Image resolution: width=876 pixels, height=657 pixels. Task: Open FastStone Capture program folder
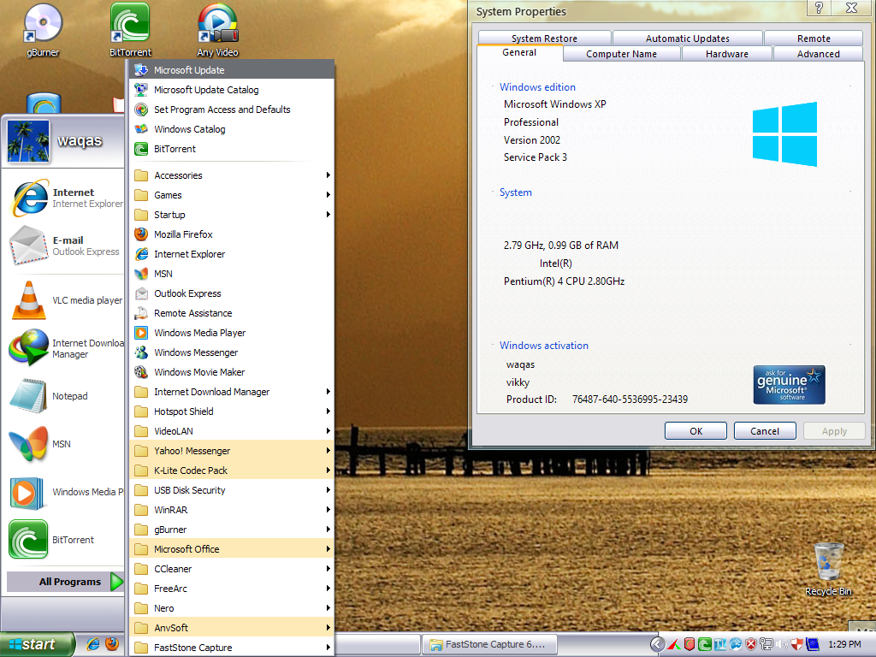click(x=232, y=648)
